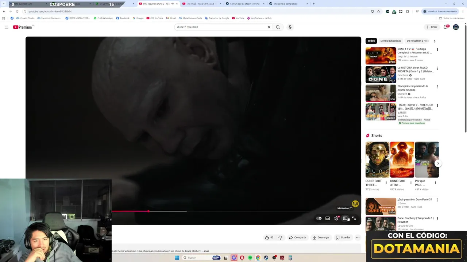This screenshot has width=467, height=262.
Task: Switch the player to cinema mode
Action: point(345,218)
